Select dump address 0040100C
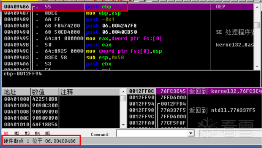The width and height of the screenshot is (262, 148). coord(16,118)
